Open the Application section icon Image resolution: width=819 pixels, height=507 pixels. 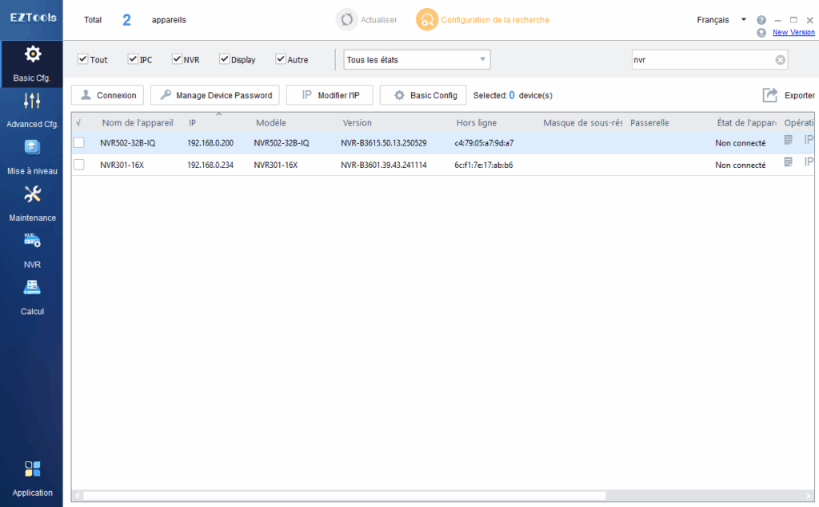coord(32,469)
